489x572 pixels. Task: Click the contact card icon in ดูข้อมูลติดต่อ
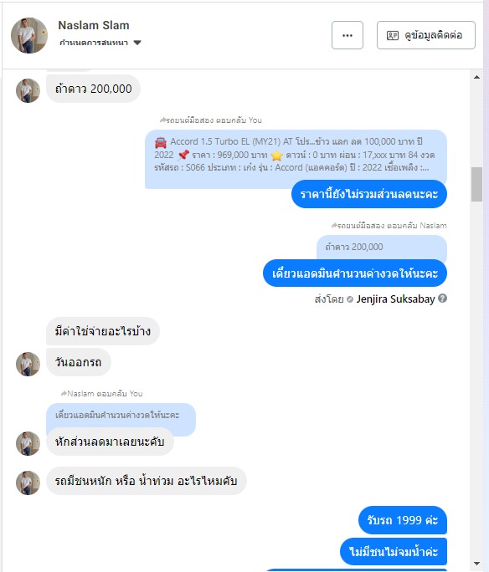(392, 35)
